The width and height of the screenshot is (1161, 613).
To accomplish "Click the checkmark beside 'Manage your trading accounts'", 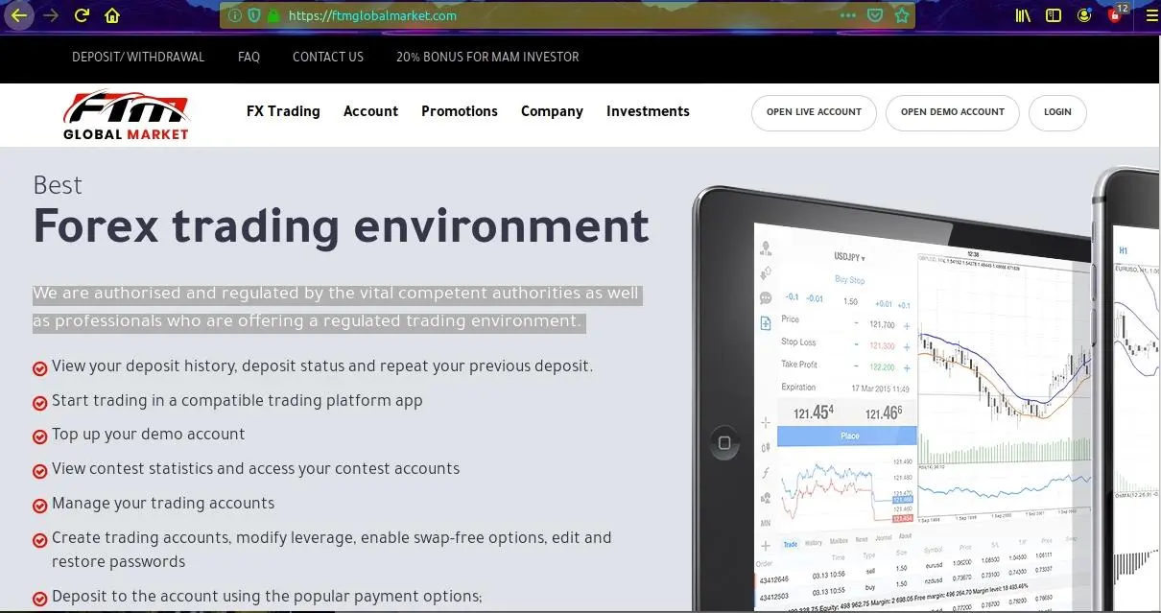I will pos(40,506).
